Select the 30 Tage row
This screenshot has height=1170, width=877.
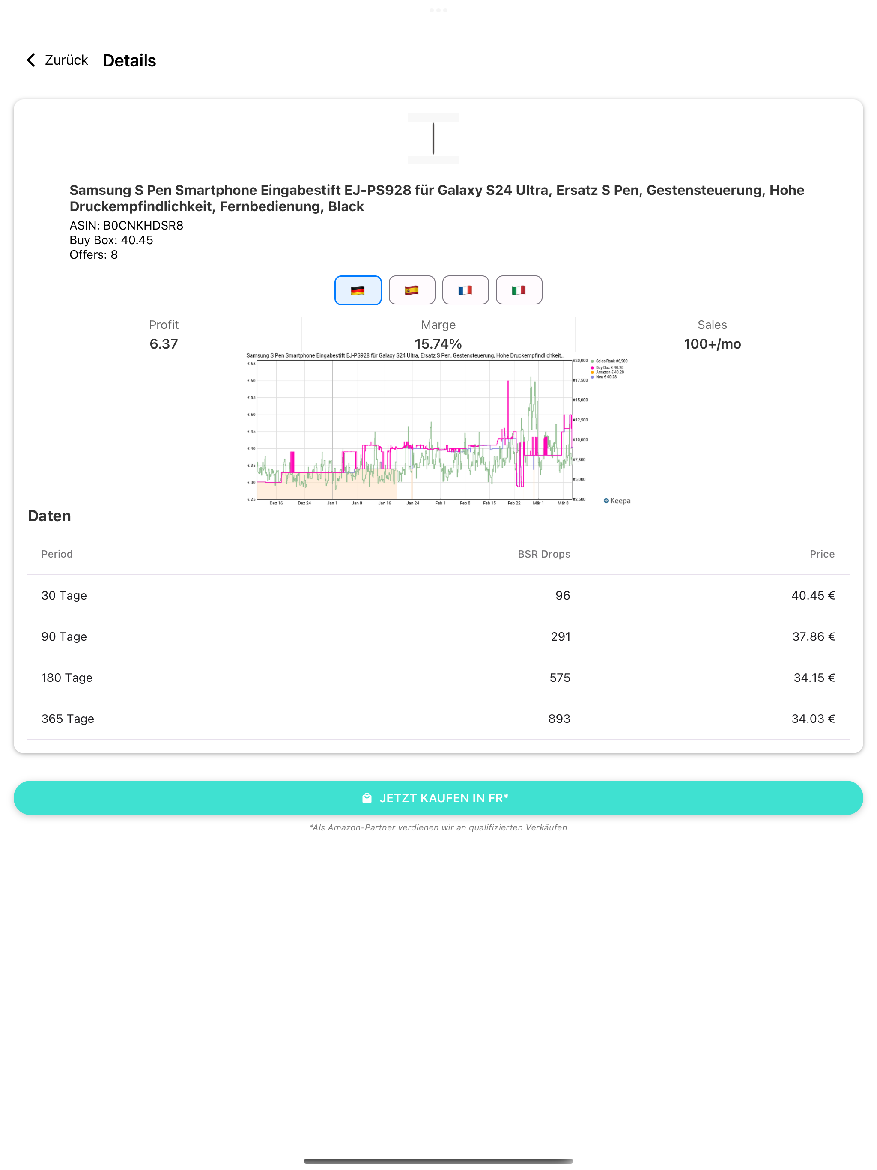click(438, 596)
